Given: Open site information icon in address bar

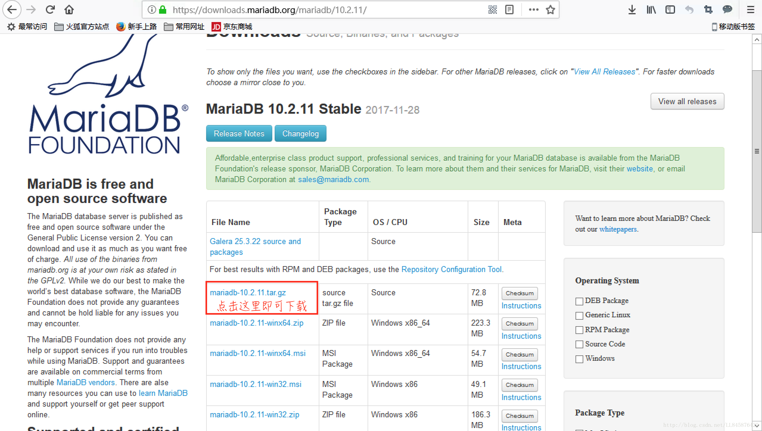Looking at the screenshot, I should [152, 10].
